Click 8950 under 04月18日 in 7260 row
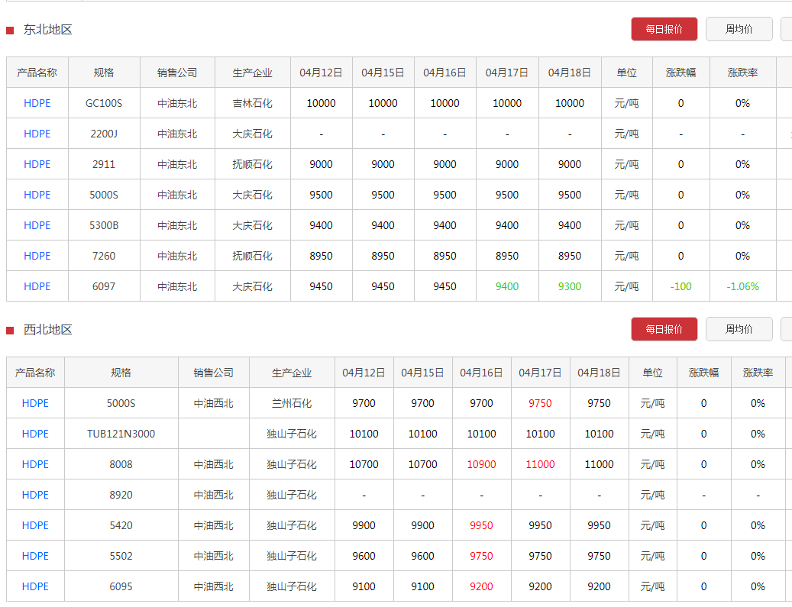 [570, 256]
